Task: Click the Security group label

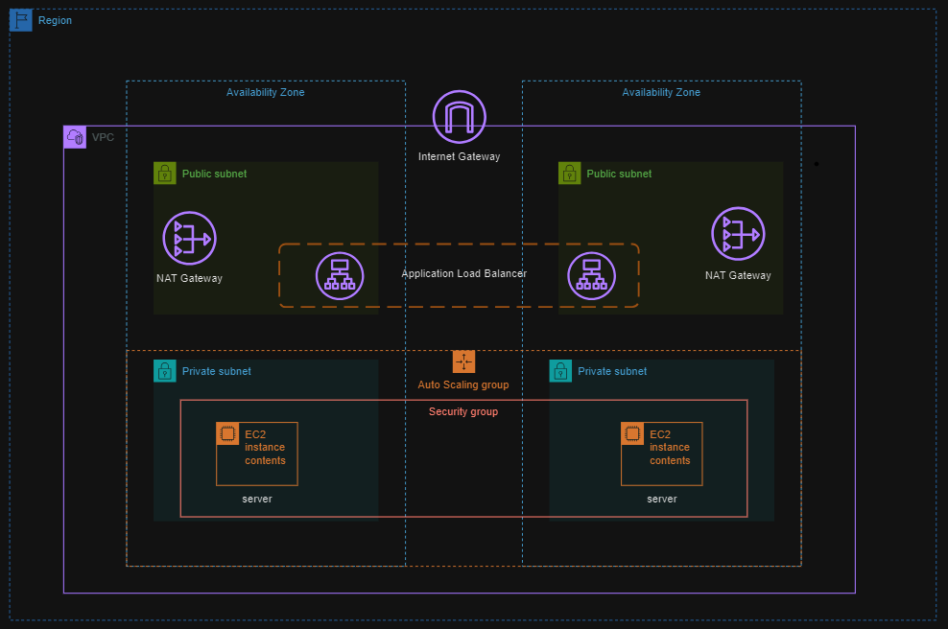Action: coord(463,411)
